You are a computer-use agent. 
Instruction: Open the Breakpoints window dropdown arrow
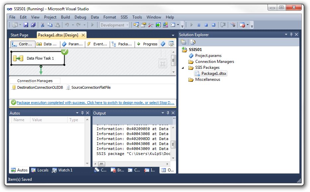pyautogui.click(x=248, y=25)
